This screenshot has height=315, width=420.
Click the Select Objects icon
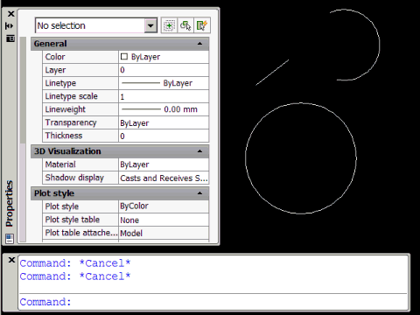click(x=185, y=25)
